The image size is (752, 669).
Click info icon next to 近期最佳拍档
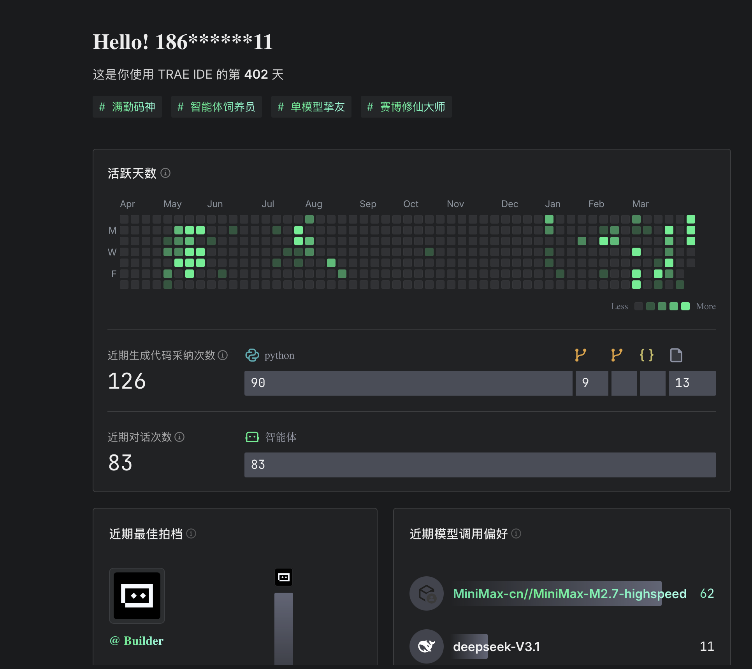[x=191, y=533]
